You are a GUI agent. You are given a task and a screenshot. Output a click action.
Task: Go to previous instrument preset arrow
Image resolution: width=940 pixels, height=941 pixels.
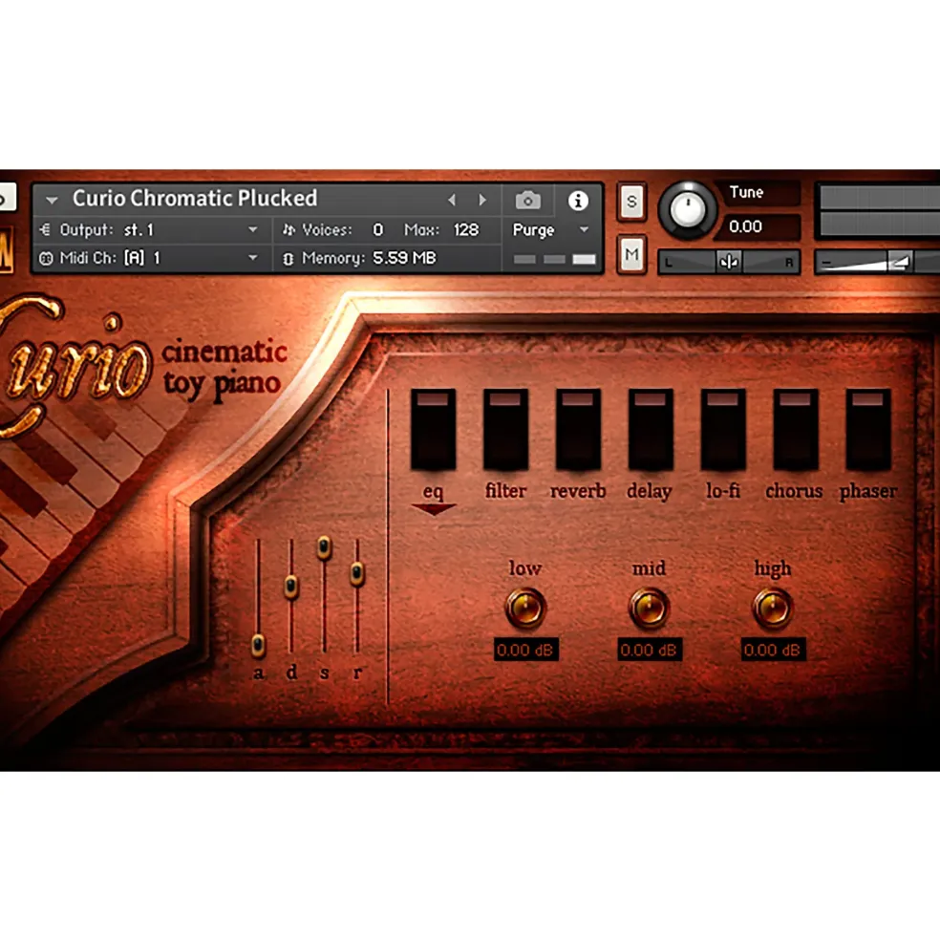(x=452, y=200)
